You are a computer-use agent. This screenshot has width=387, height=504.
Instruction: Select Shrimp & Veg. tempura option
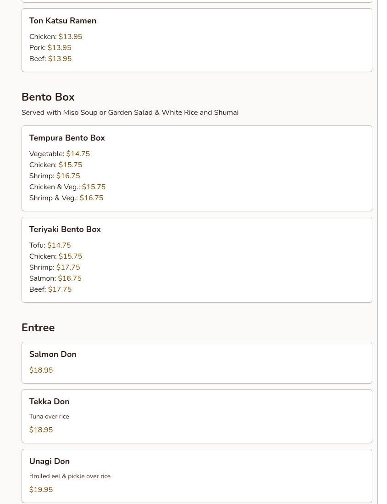click(66, 198)
